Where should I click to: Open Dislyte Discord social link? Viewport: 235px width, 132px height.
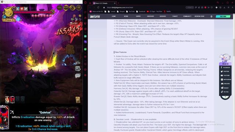coord(225,84)
